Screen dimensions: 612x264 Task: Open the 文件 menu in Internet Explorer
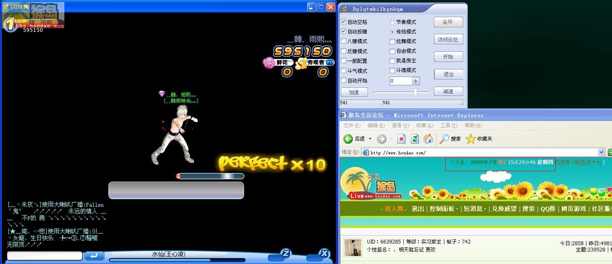(x=352, y=126)
